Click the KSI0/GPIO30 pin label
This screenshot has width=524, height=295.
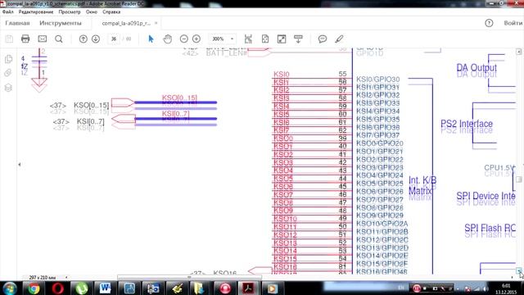pyautogui.click(x=377, y=79)
